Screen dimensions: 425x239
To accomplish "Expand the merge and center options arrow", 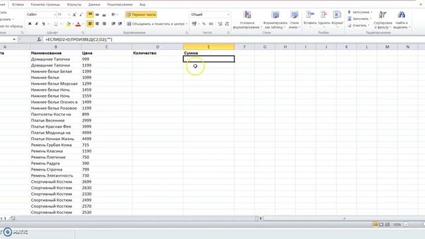I will click(x=187, y=24).
